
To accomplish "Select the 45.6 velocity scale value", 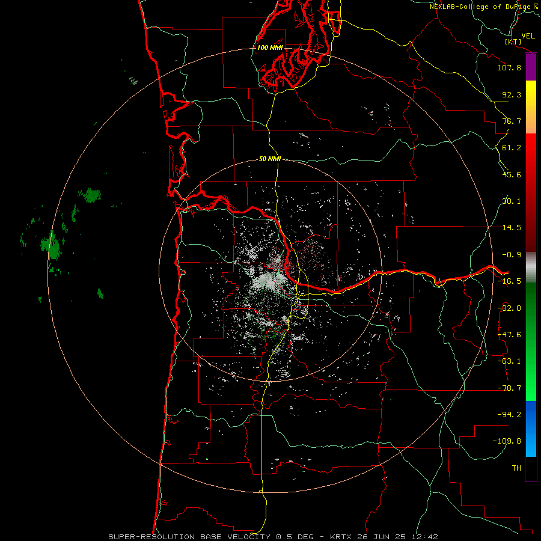I will (x=512, y=174).
